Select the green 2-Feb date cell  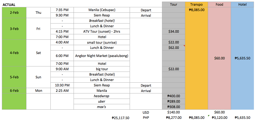(x=14, y=12)
